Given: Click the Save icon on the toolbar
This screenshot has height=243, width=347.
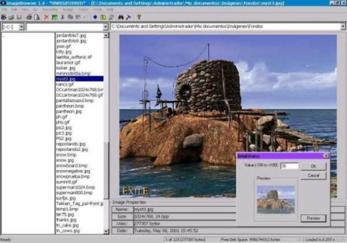Looking at the screenshot, I should pyautogui.click(x=20, y=16).
